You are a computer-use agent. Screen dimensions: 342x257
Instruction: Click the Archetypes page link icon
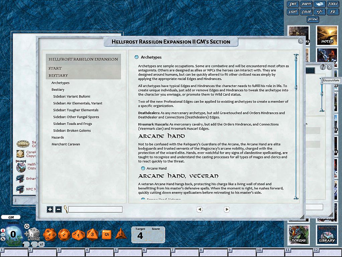(x=136, y=57)
